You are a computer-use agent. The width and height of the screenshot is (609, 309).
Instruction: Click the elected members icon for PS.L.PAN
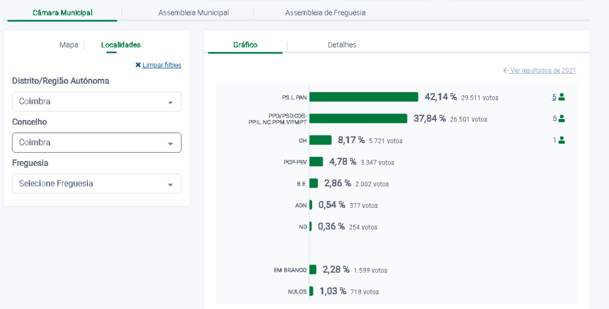pyautogui.click(x=561, y=97)
